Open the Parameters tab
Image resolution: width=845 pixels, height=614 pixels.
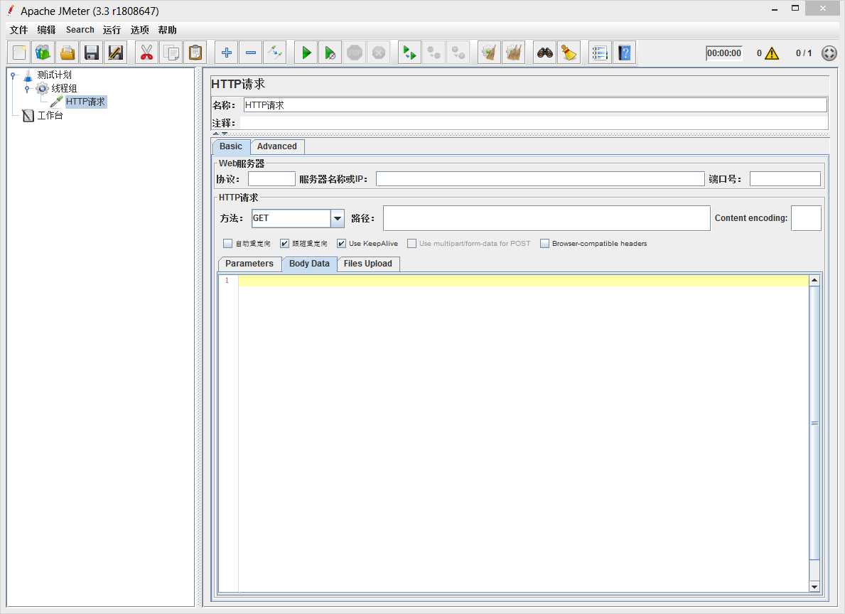coord(249,264)
